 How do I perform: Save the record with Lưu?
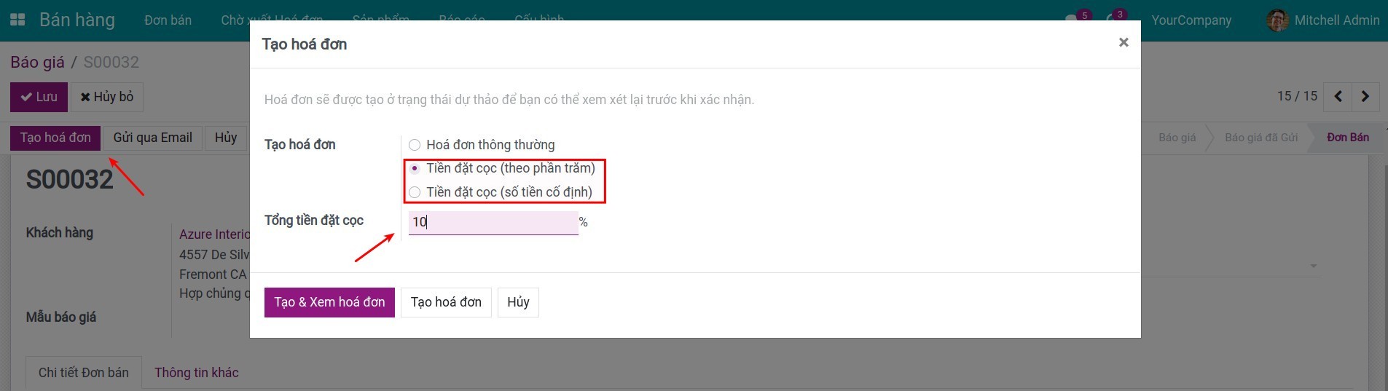tap(39, 97)
